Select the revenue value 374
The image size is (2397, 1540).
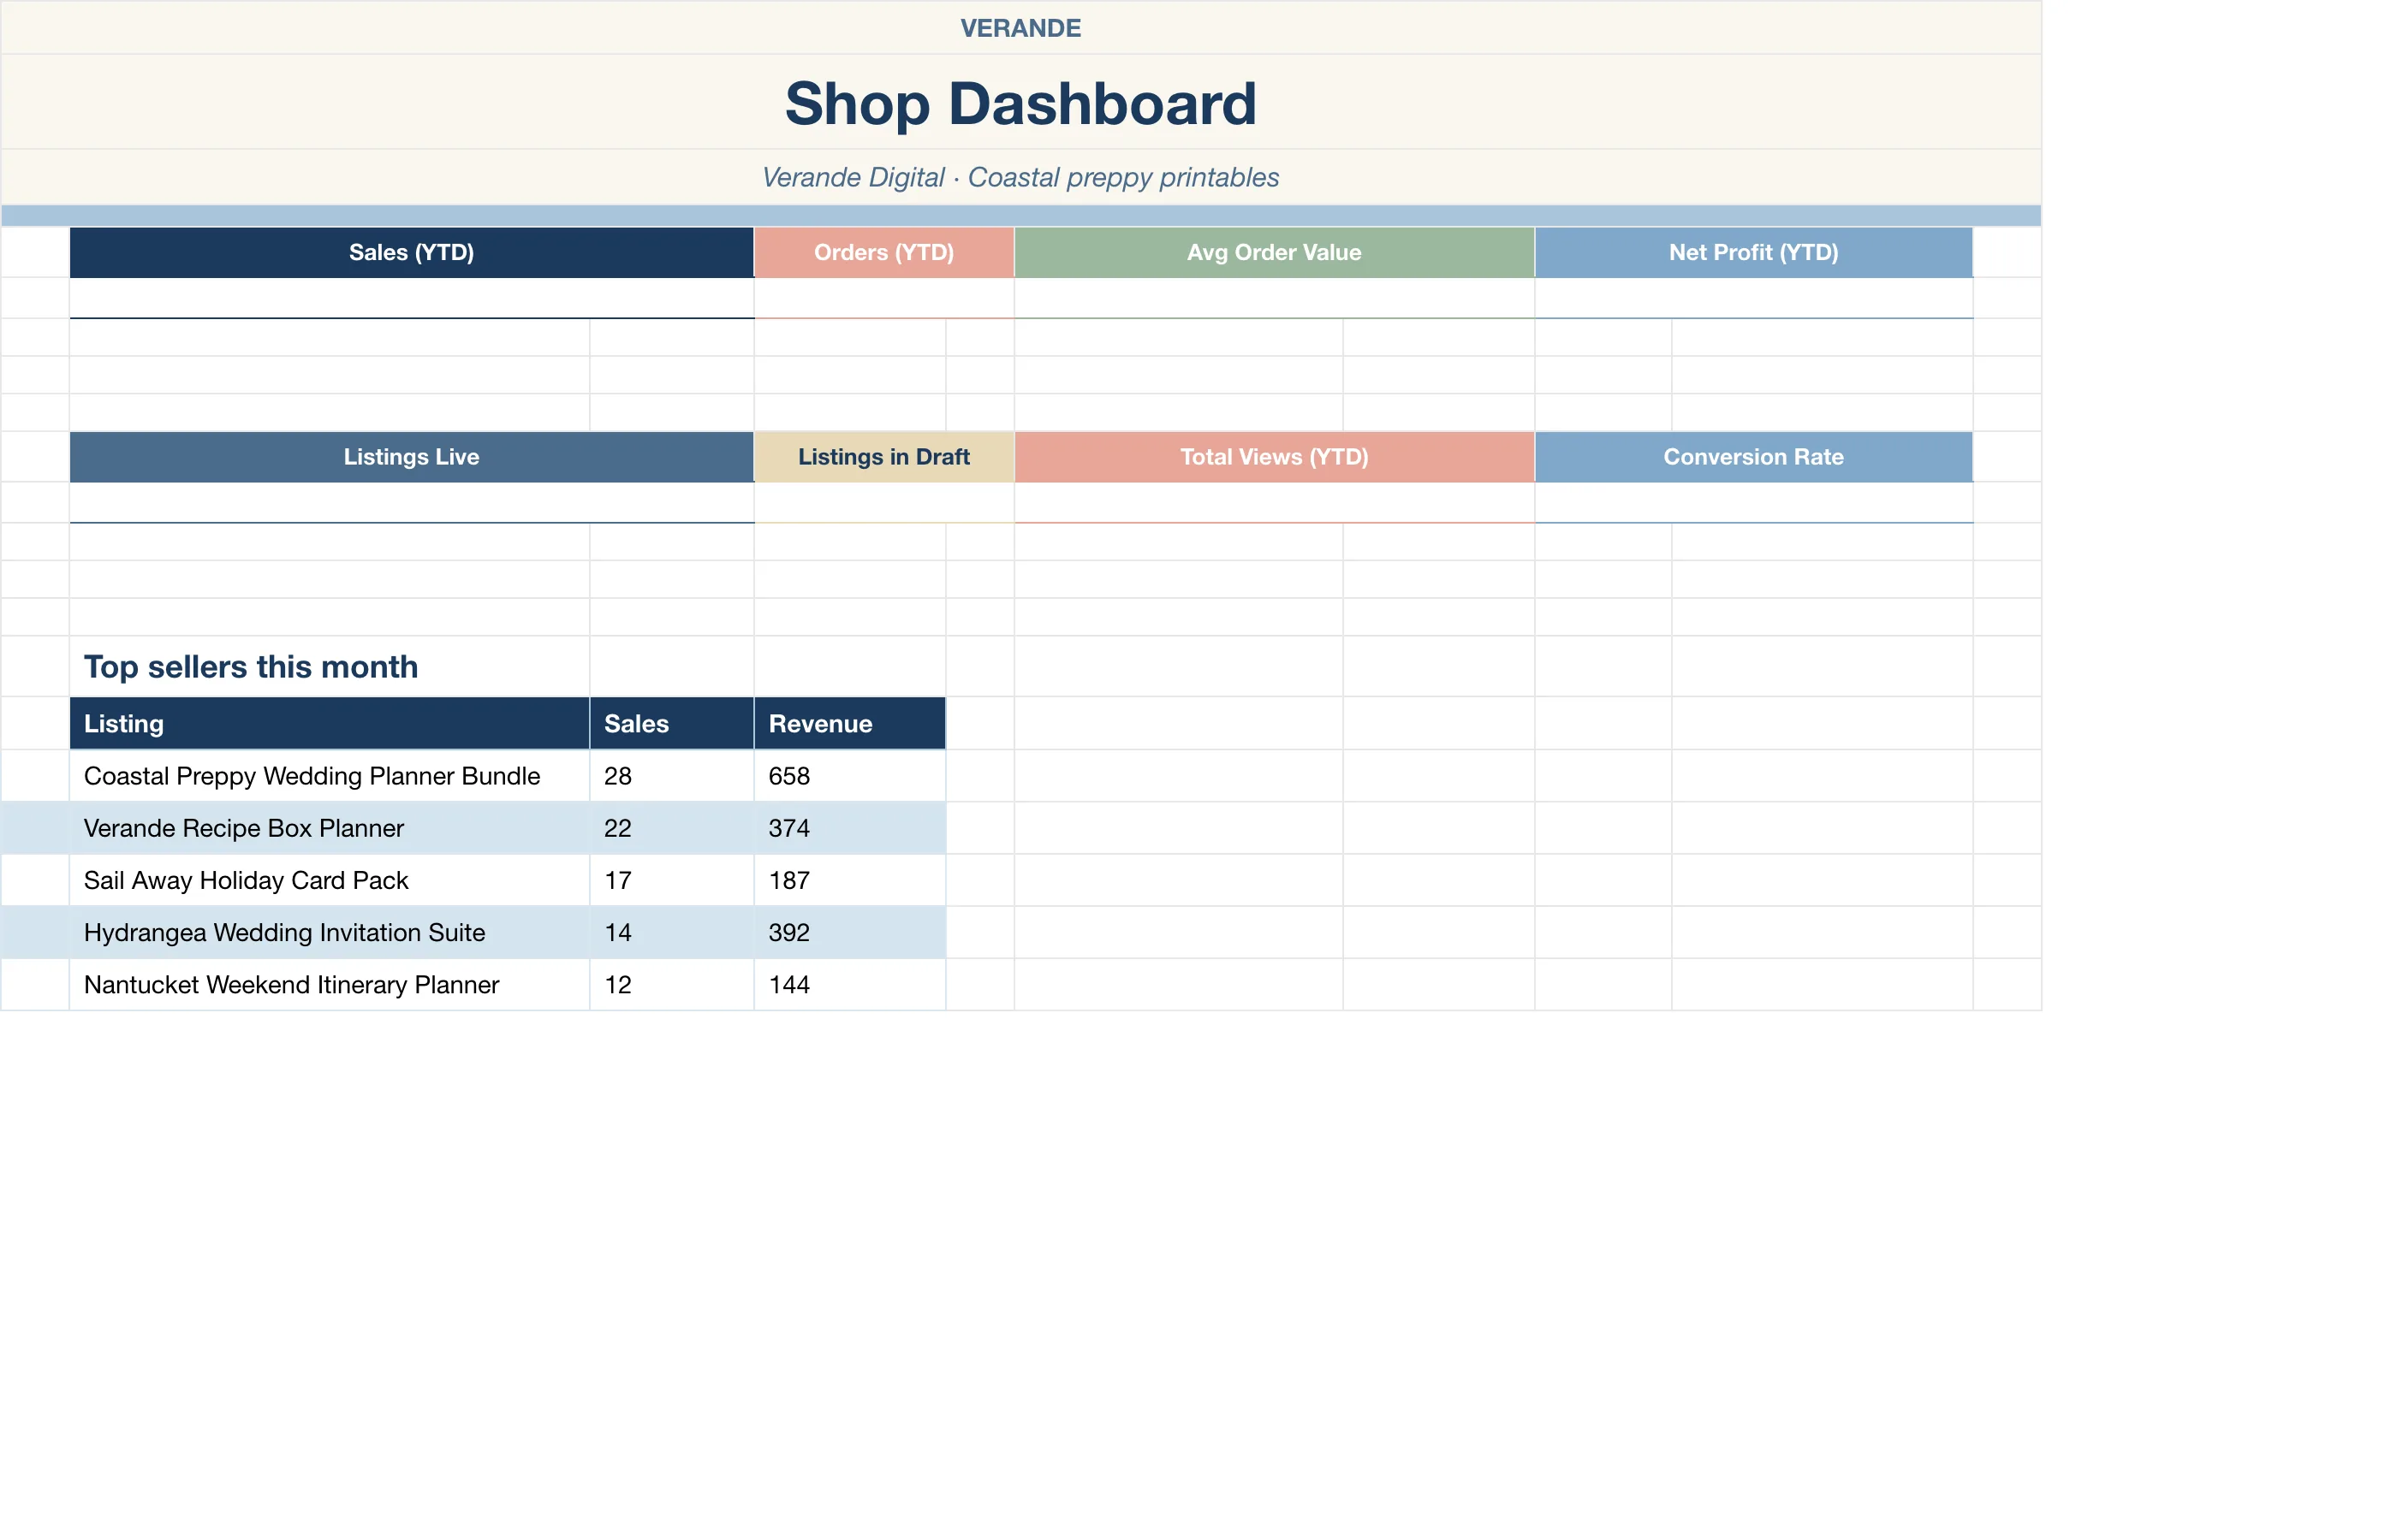coord(849,828)
